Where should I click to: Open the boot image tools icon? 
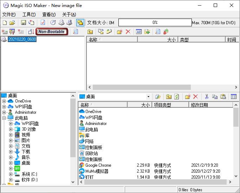(x=12, y=32)
